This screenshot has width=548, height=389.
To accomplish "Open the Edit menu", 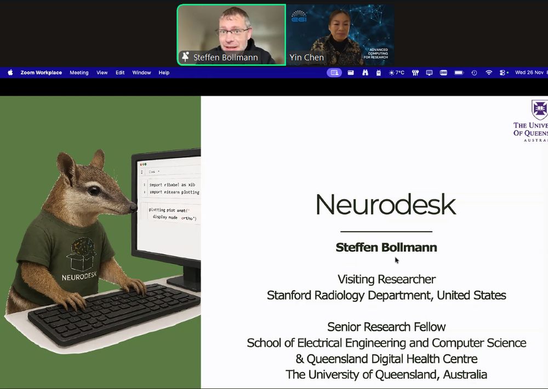I will pos(120,73).
